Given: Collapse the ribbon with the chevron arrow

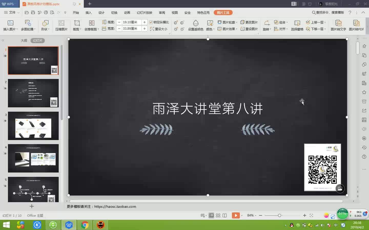Looking at the screenshot, I should tap(363, 13).
